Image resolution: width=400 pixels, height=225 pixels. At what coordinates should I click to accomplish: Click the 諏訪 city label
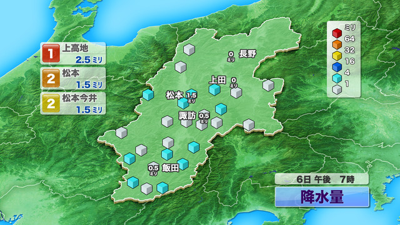(x=187, y=116)
